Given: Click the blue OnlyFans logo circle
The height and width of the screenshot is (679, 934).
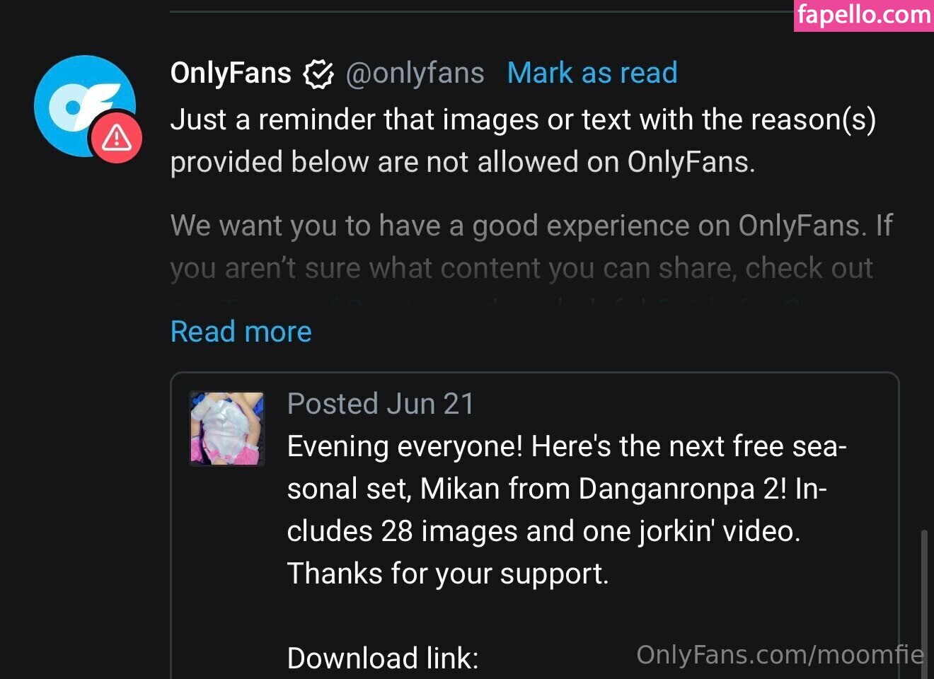Looking at the screenshot, I should coord(85,106).
